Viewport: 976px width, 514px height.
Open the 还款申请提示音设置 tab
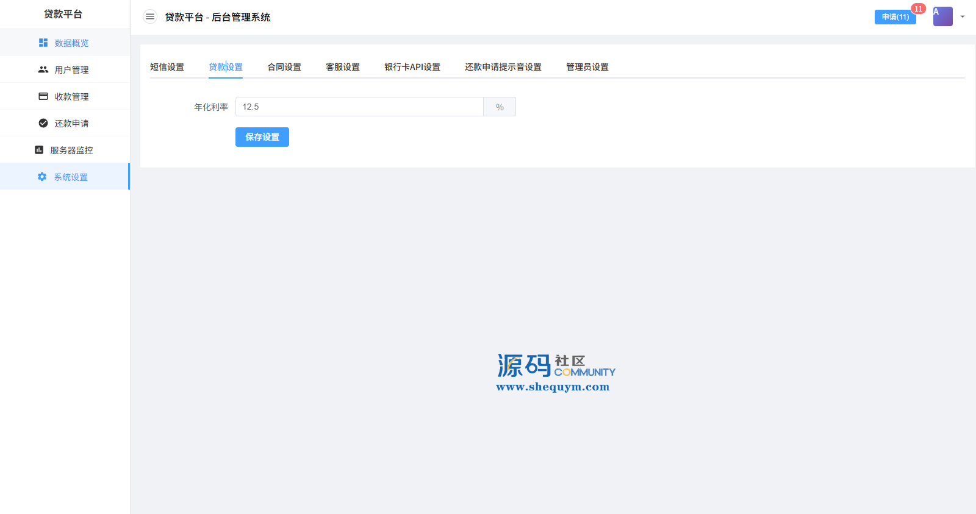tap(503, 67)
